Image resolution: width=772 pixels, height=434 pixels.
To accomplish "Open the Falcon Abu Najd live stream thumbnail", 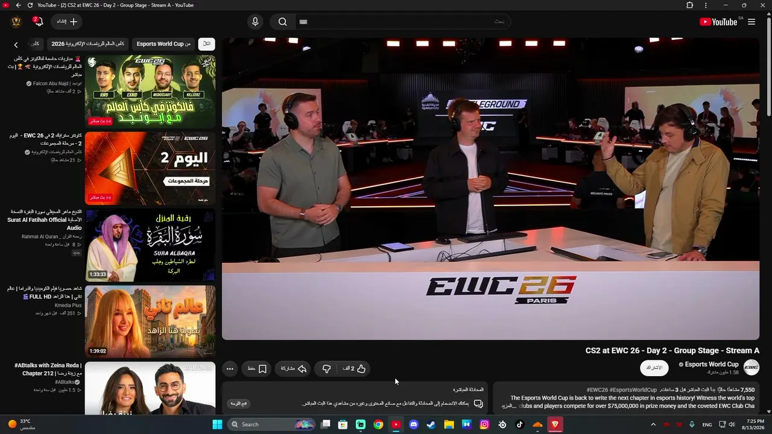I will coord(150,92).
